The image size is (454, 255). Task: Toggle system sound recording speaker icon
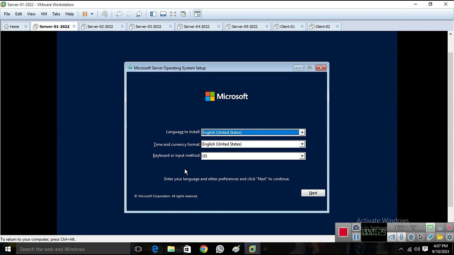(392, 237)
